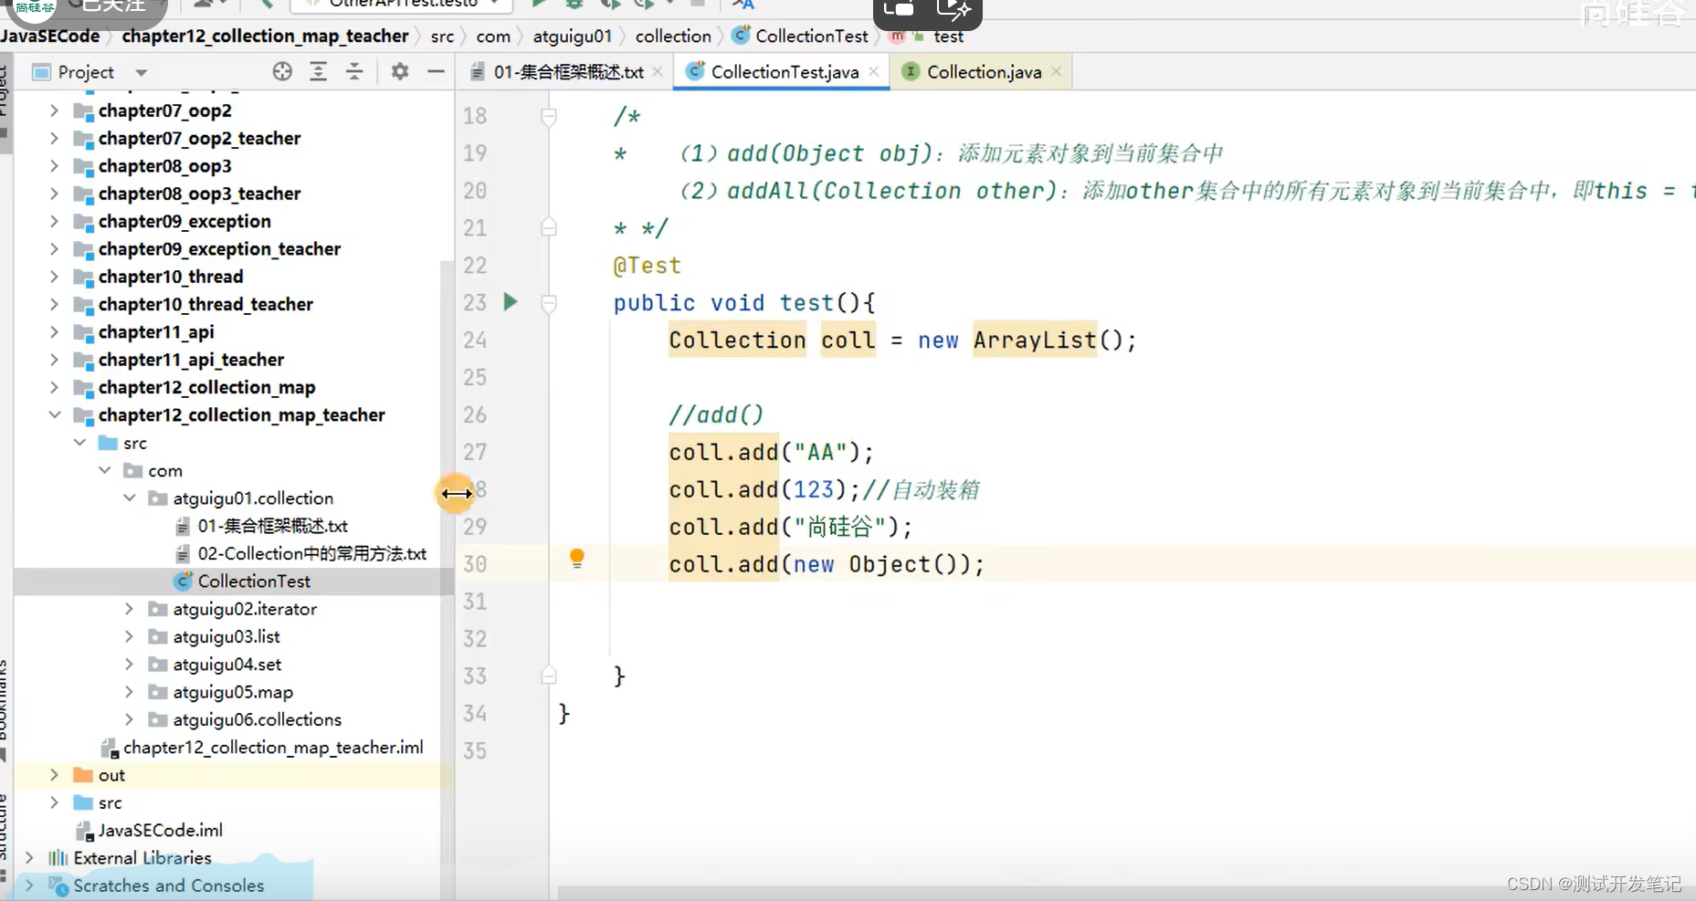Click the External Libraries icon
The image size is (1696, 901).
(58, 858)
